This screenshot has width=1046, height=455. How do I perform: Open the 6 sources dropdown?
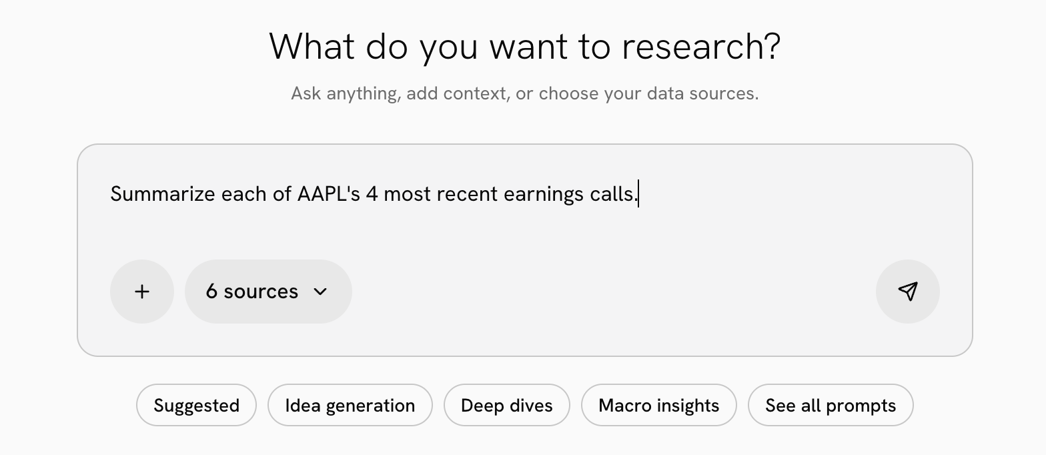pyautogui.click(x=268, y=292)
